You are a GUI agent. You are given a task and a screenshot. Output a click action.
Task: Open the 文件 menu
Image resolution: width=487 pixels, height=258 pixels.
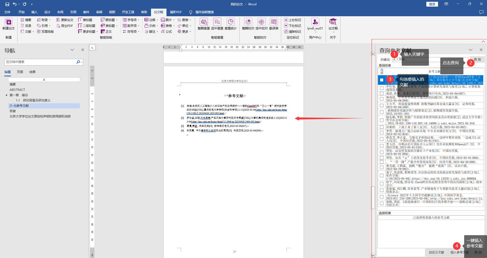click(7, 12)
